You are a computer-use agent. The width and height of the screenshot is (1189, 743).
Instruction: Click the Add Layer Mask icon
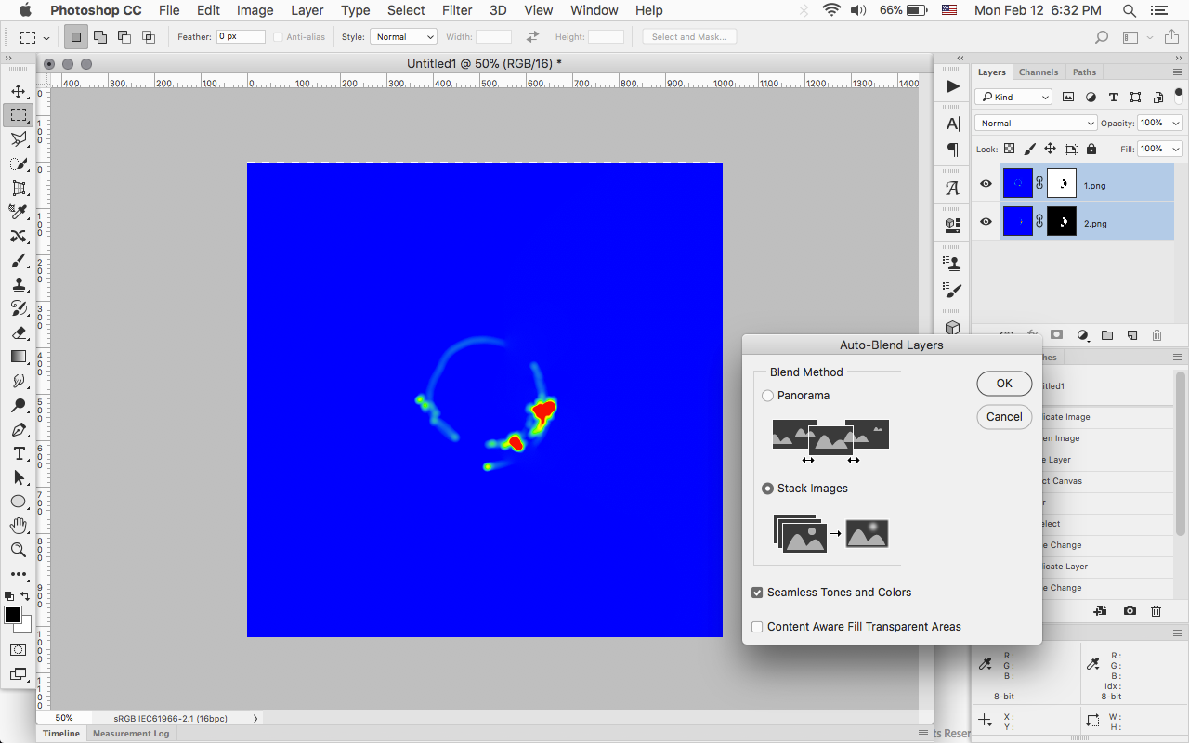pyautogui.click(x=1057, y=335)
